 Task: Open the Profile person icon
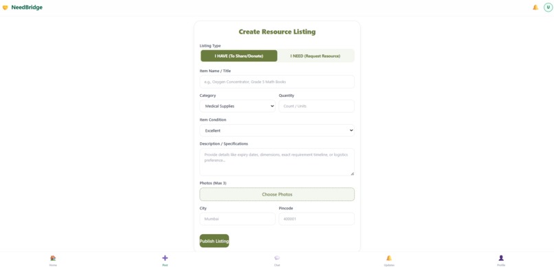[x=501, y=258]
